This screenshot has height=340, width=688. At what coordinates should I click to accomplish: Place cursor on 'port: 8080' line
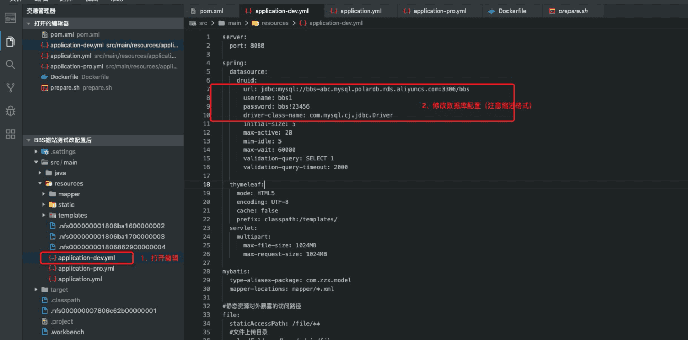coord(247,46)
